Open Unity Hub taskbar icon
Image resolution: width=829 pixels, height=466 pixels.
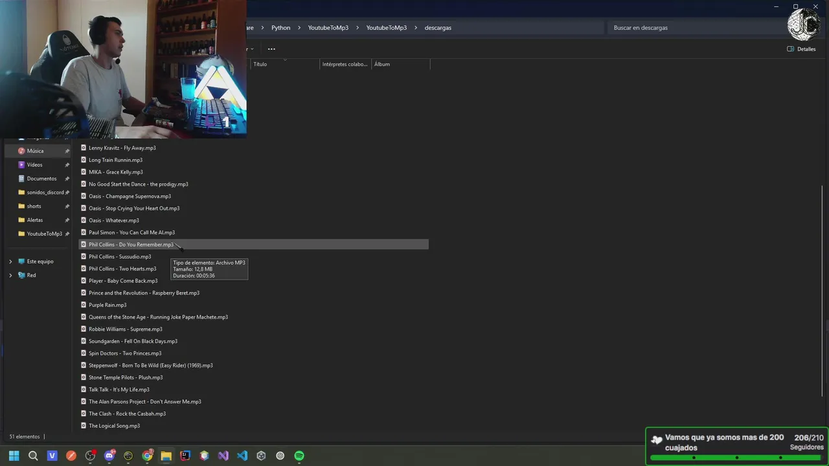coord(261,456)
